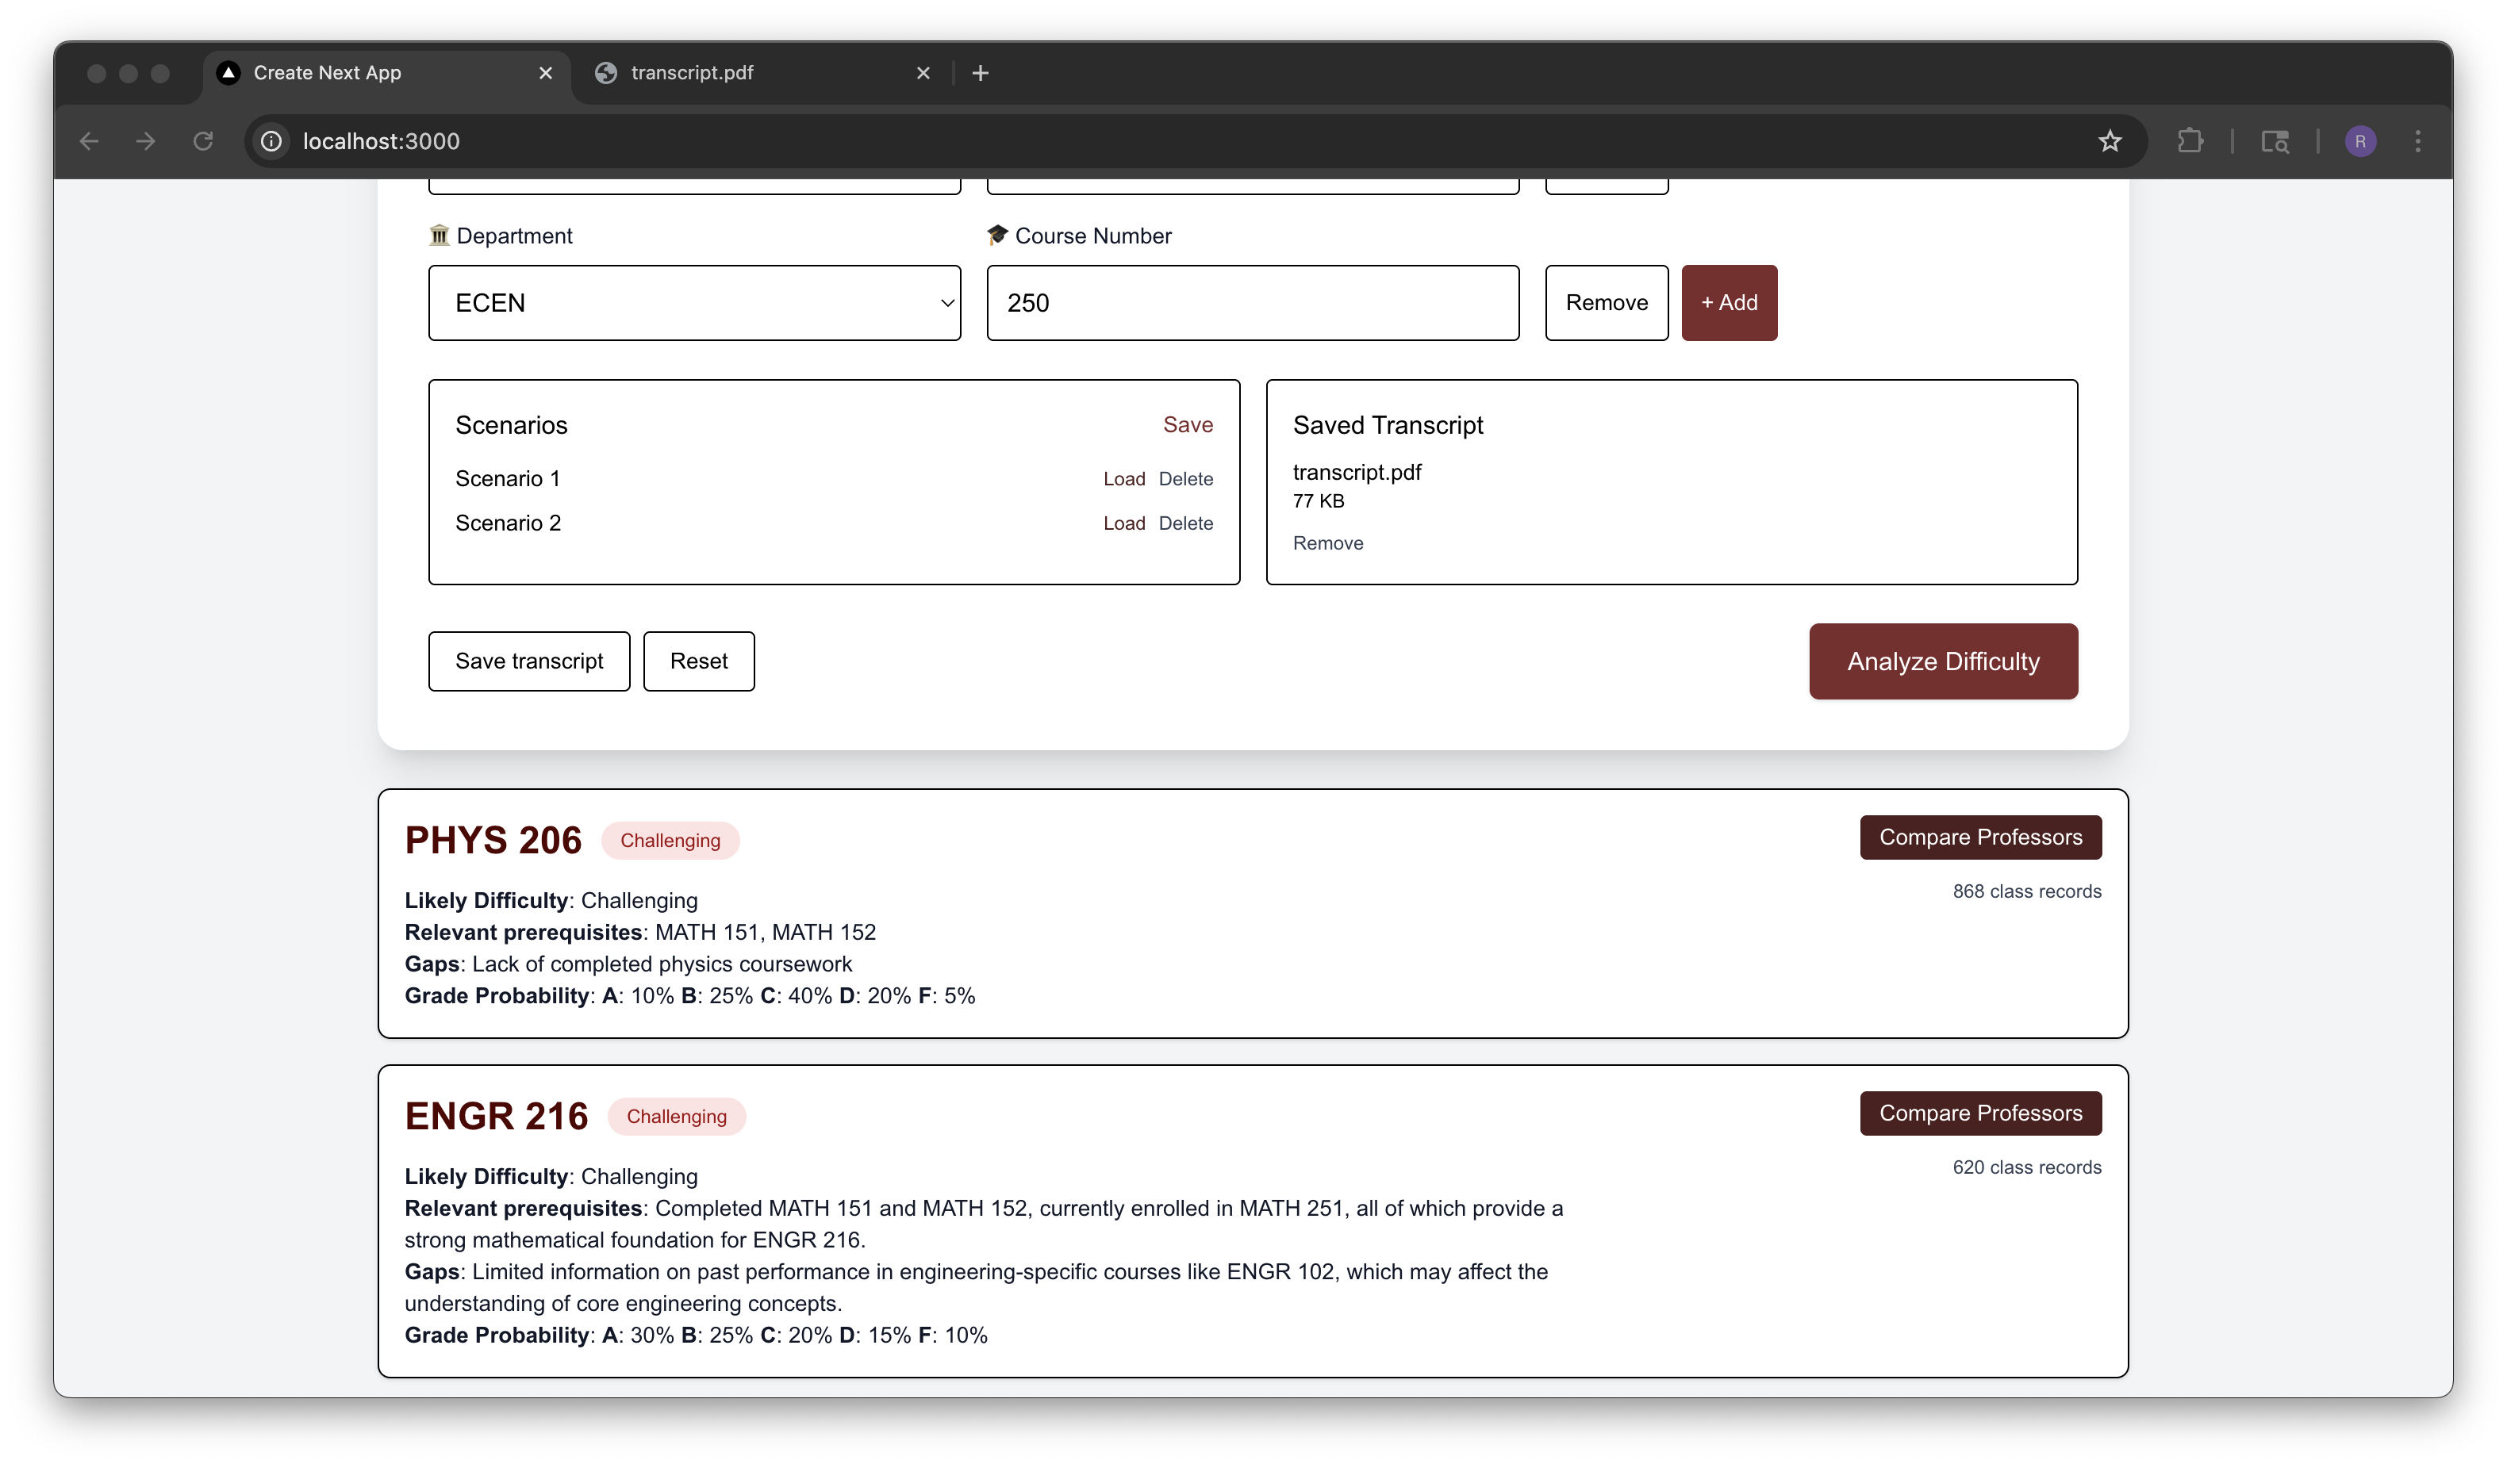Screen dimensions: 2507x1464
Task: Bookmark page with star icon
Action: point(2109,141)
